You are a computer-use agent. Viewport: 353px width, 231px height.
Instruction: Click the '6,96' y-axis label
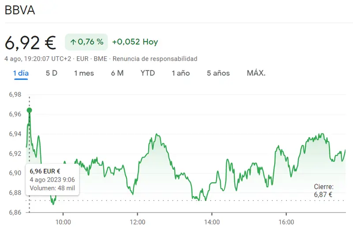click(x=15, y=114)
